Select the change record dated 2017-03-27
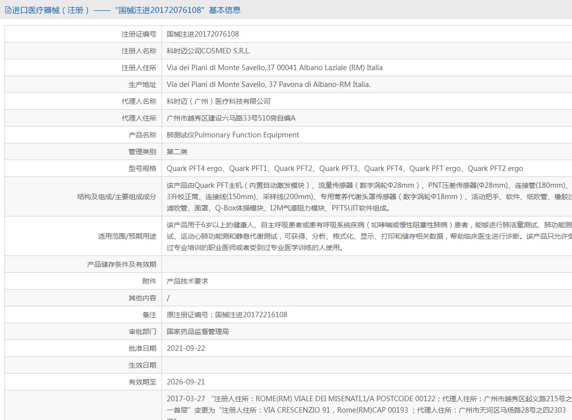Viewport: 572px width, 420px height. (369, 407)
